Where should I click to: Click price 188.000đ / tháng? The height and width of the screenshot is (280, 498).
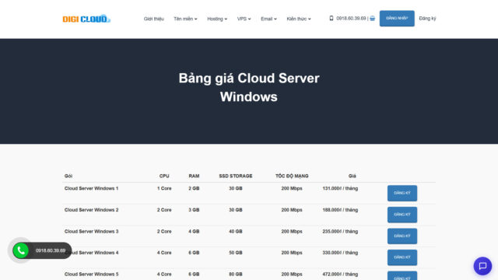pos(340,210)
